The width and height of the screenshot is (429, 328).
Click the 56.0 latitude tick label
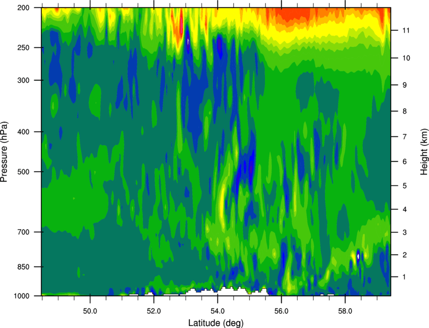click(281, 311)
